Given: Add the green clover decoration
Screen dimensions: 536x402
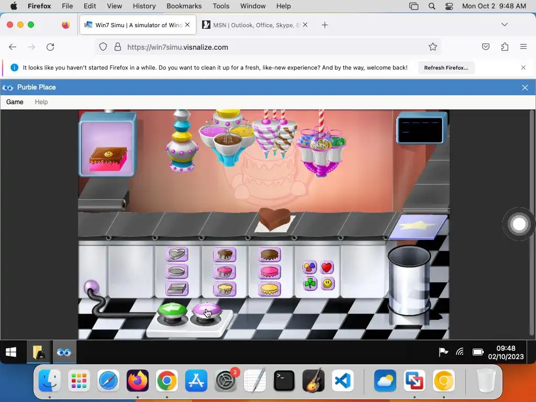Looking at the screenshot, I should [x=310, y=284].
